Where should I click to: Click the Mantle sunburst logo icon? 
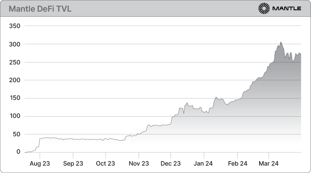(264, 8)
